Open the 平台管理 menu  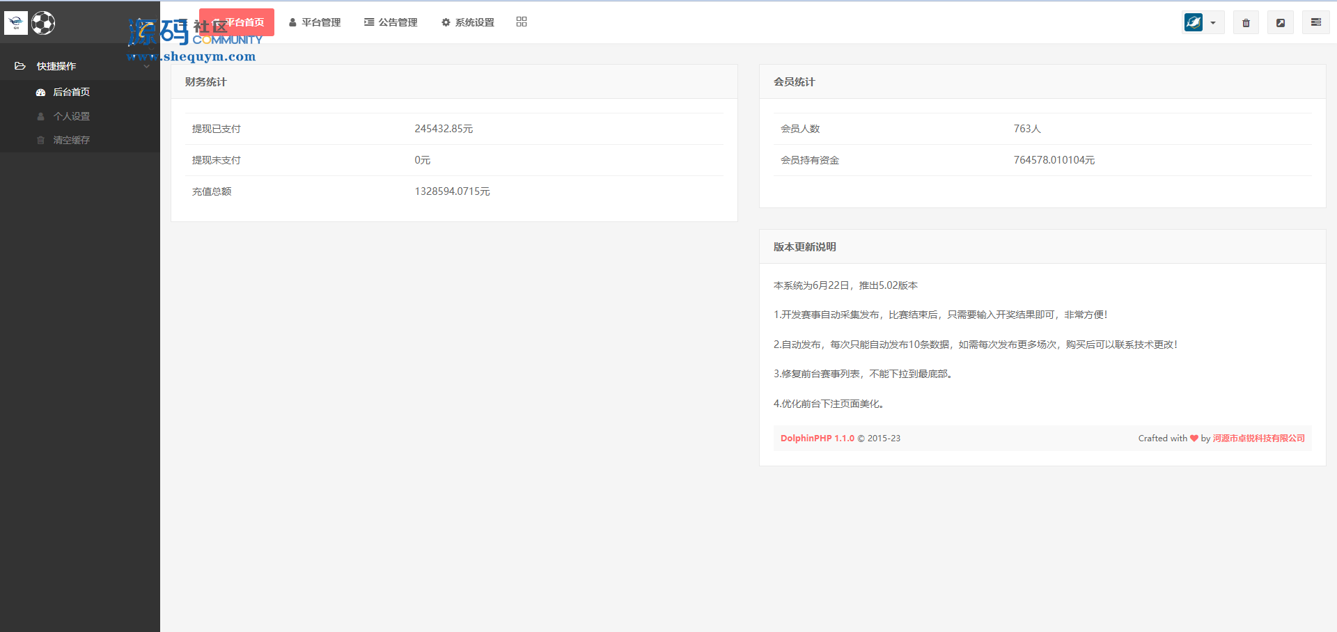[315, 22]
